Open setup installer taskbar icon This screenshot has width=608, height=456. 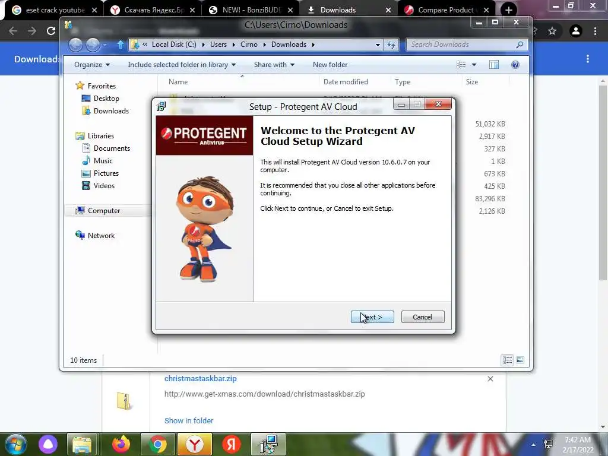click(x=268, y=444)
